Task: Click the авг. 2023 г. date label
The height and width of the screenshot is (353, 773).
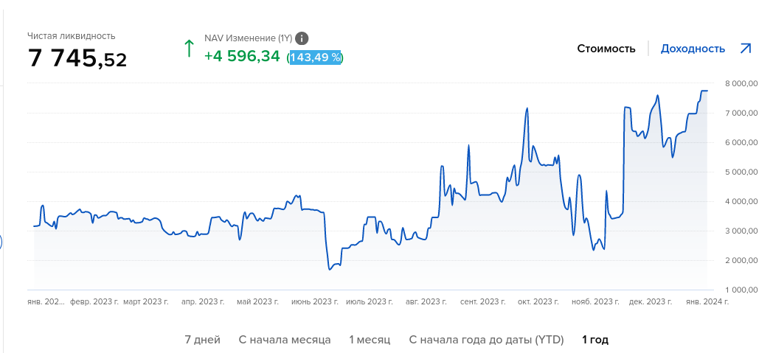Action: (426, 301)
